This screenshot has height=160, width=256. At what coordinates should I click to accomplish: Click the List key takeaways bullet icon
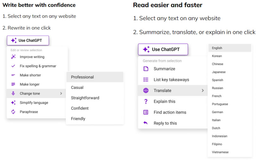[146, 80]
